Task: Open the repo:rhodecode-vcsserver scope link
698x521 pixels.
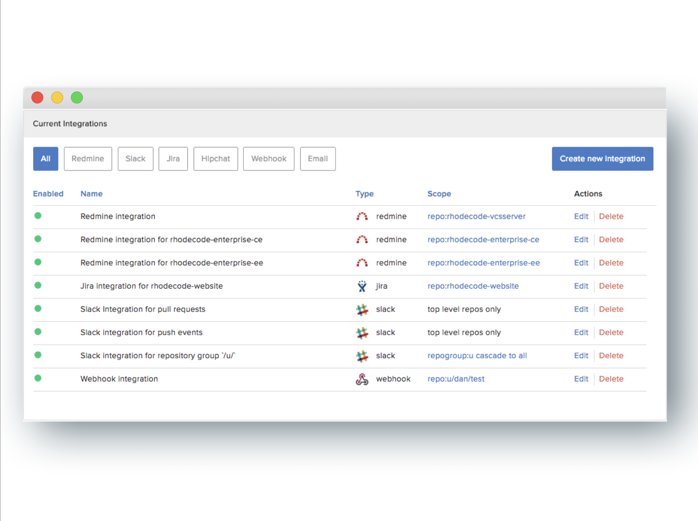Action: (x=476, y=216)
